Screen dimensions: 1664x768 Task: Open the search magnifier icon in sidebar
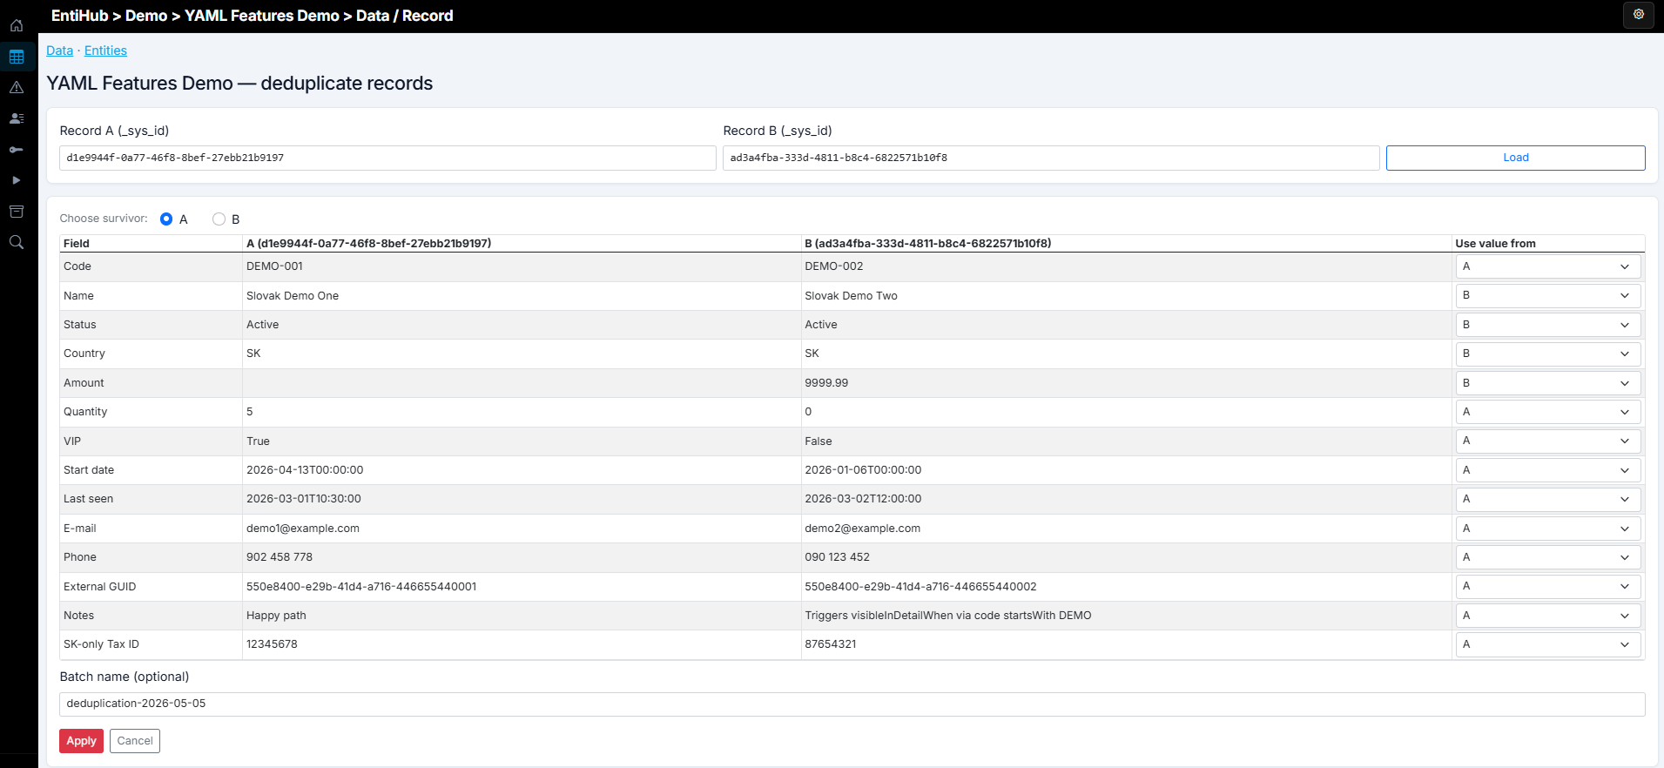tap(17, 242)
